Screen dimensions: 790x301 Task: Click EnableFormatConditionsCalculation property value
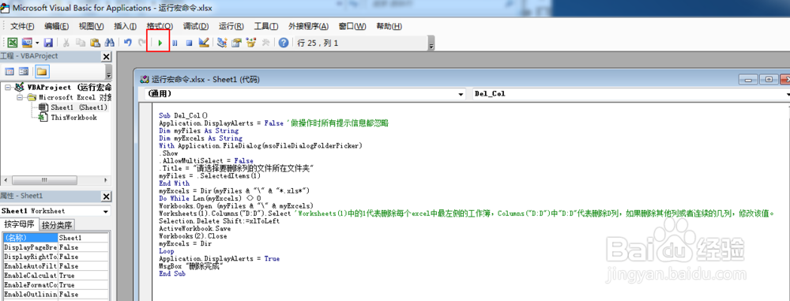click(x=83, y=284)
